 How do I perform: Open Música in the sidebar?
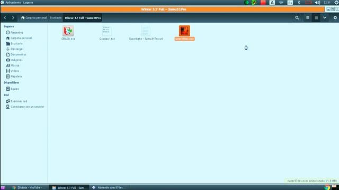tap(13, 65)
